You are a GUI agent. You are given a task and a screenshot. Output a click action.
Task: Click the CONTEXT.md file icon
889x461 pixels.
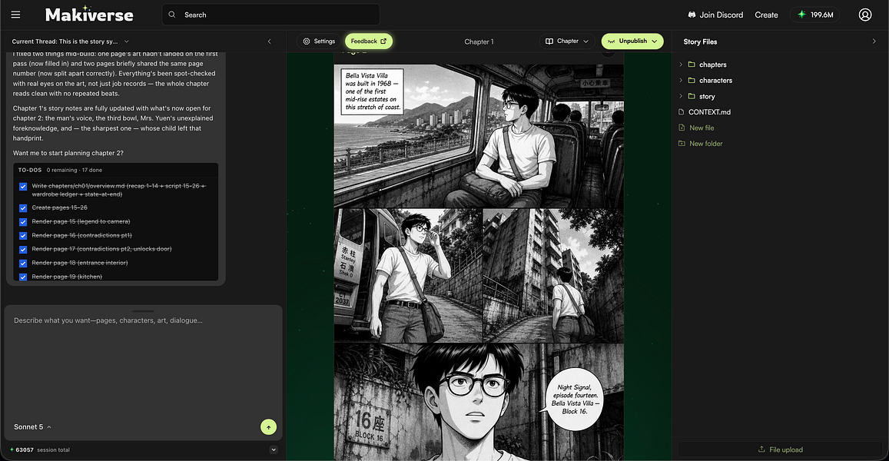682,111
